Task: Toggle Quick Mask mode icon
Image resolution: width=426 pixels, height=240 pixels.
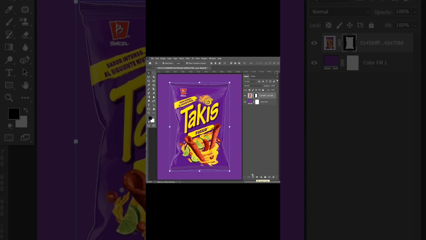Action: click(x=148, y=126)
